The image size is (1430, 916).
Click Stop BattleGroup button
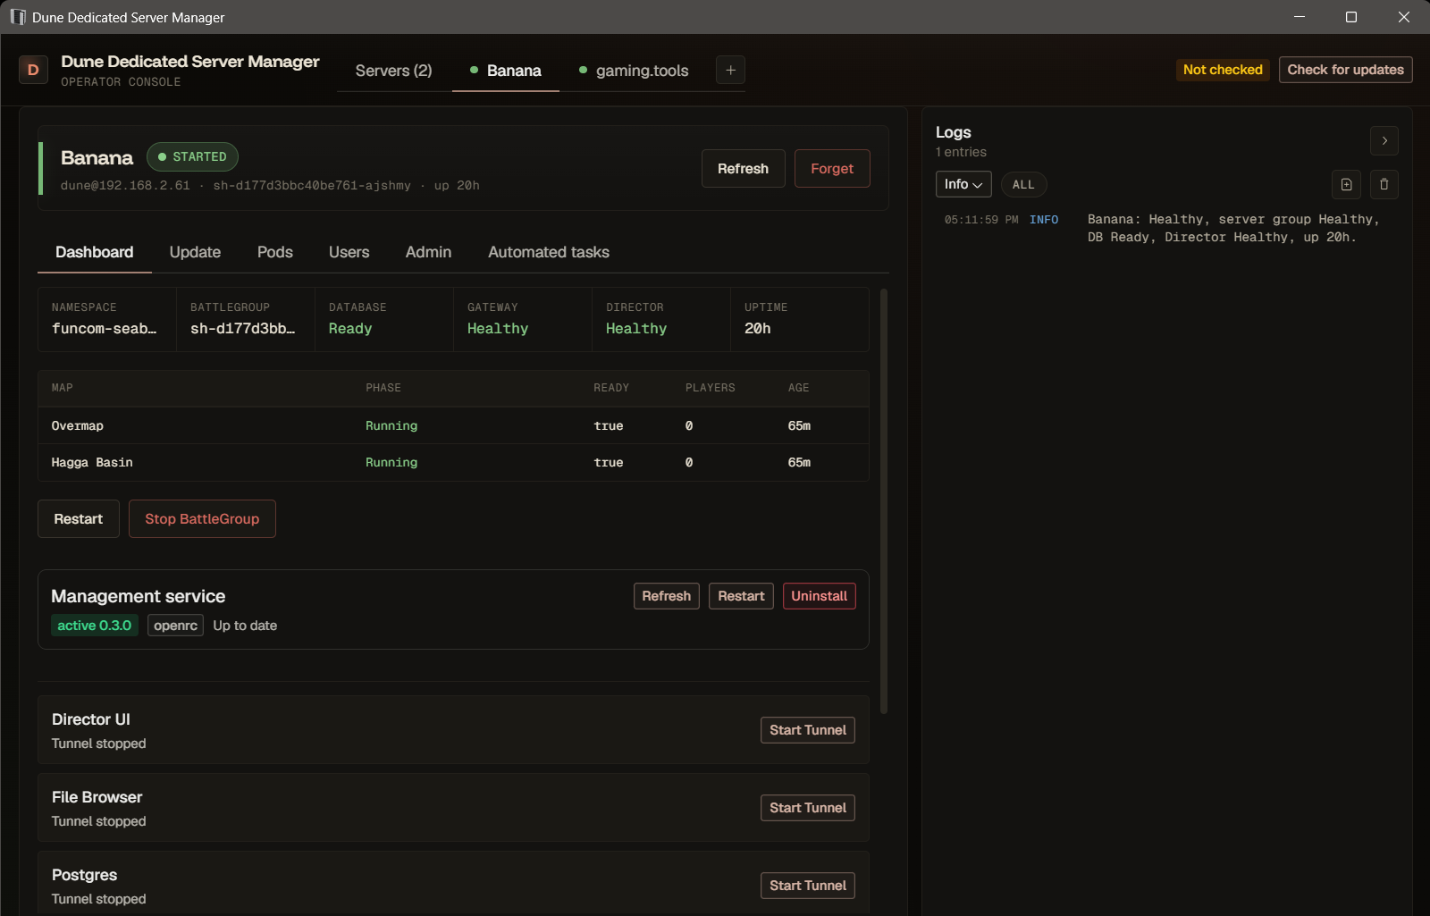pos(202,518)
